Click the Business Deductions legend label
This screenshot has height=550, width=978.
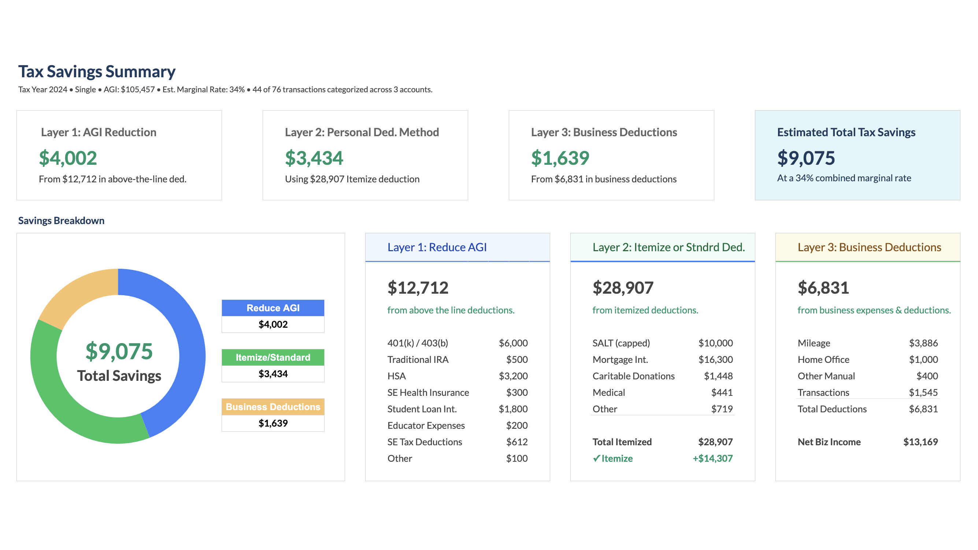point(273,406)
